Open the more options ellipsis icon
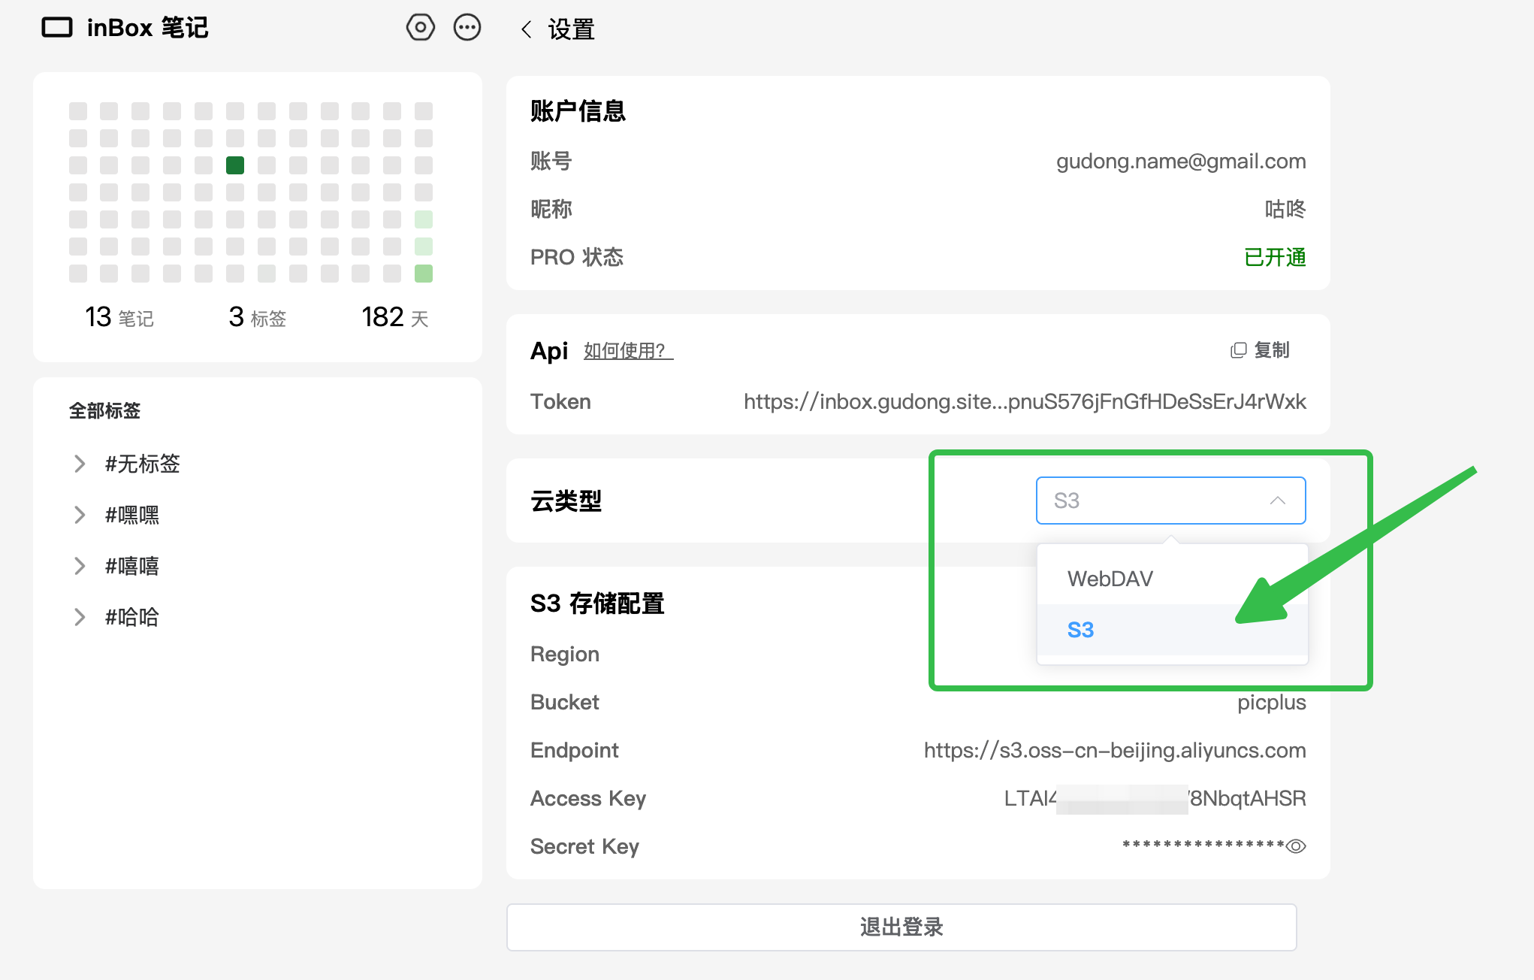Screen dimensions: 1534x980 click(467, 28)
